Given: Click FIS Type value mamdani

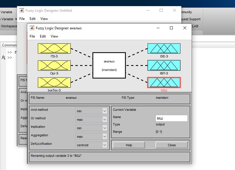Looking at the screenshot, I should coord(162,98).
